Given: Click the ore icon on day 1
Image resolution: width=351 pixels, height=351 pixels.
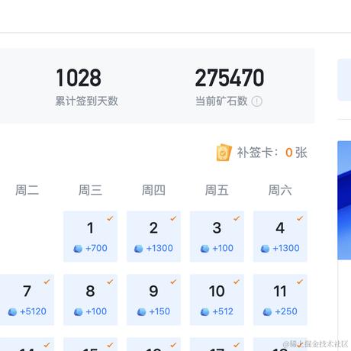Looking at the screenshot, I should [78, 249].
